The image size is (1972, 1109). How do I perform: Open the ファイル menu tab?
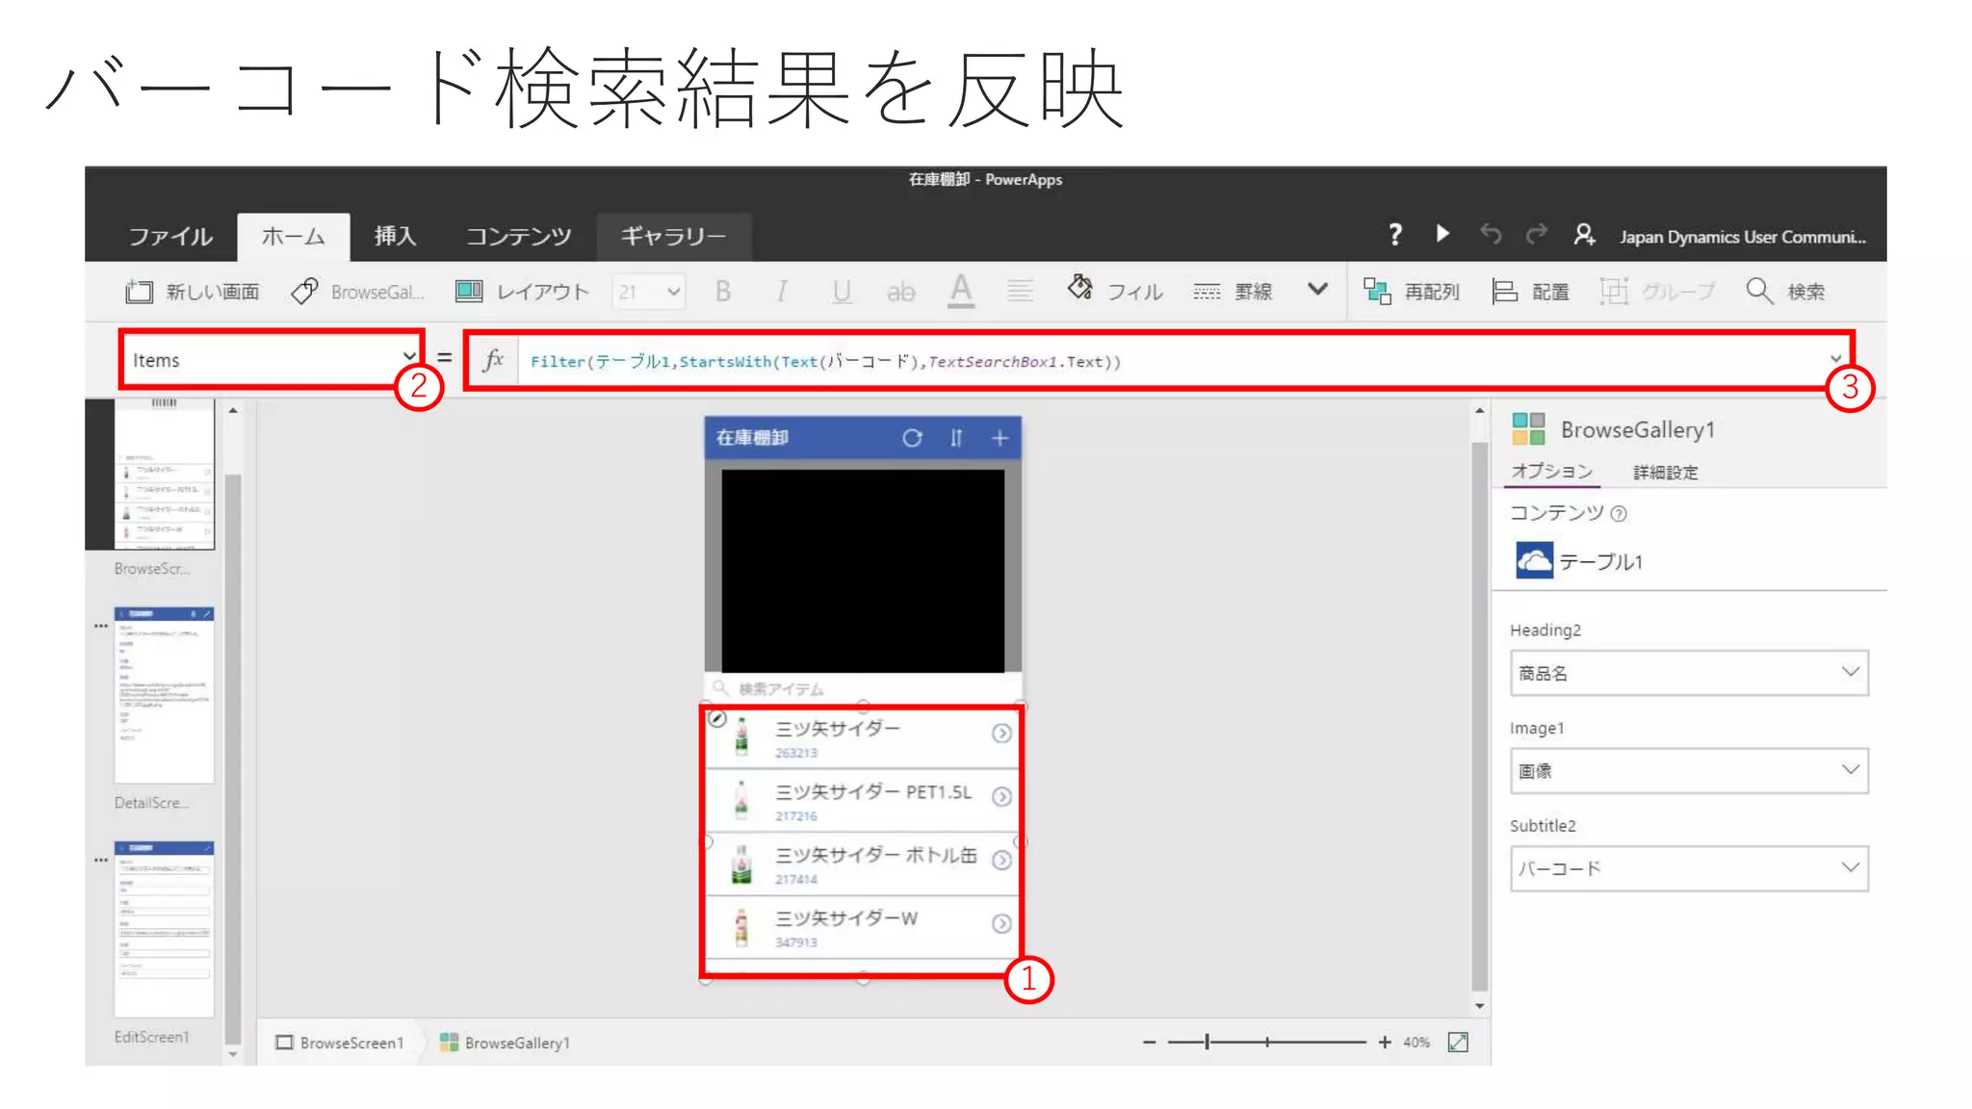click(170, 236)
